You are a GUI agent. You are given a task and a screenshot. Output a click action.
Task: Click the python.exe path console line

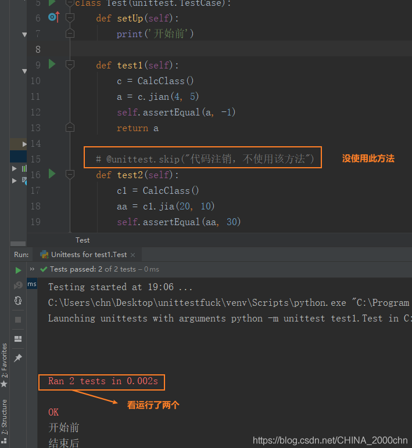tap(229, 302)
